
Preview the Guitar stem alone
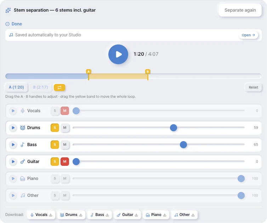(13, 162)
